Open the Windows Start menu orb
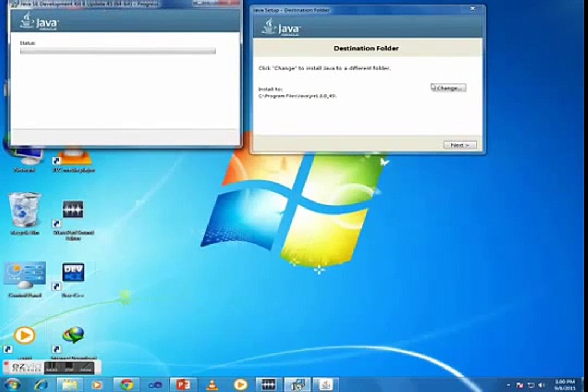Viewport: 588px width, 392px height. click(13, 385)
